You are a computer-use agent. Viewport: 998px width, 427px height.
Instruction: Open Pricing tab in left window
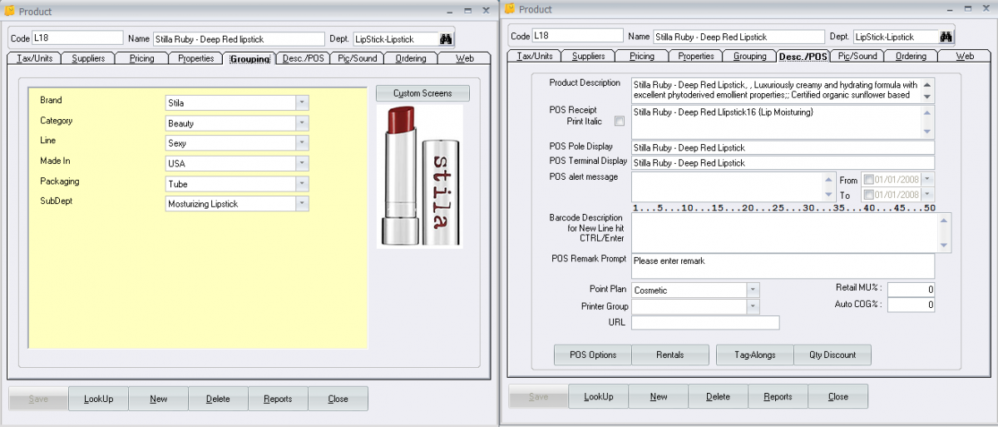(x=142, y=58)
